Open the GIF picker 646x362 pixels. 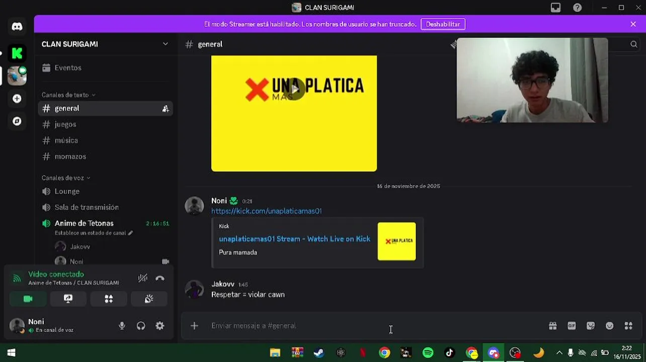coord(572,326)
